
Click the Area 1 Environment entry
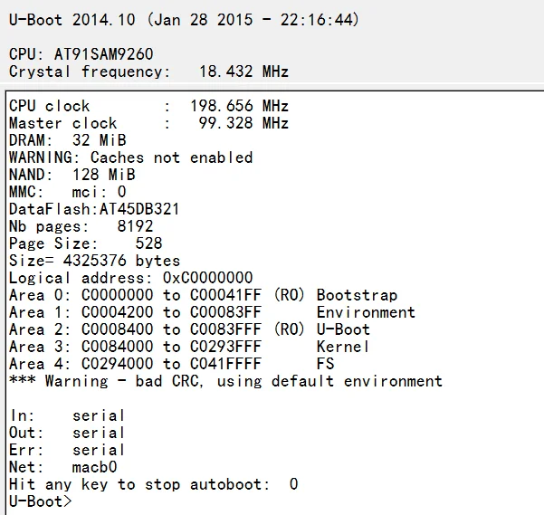(212, 312)
